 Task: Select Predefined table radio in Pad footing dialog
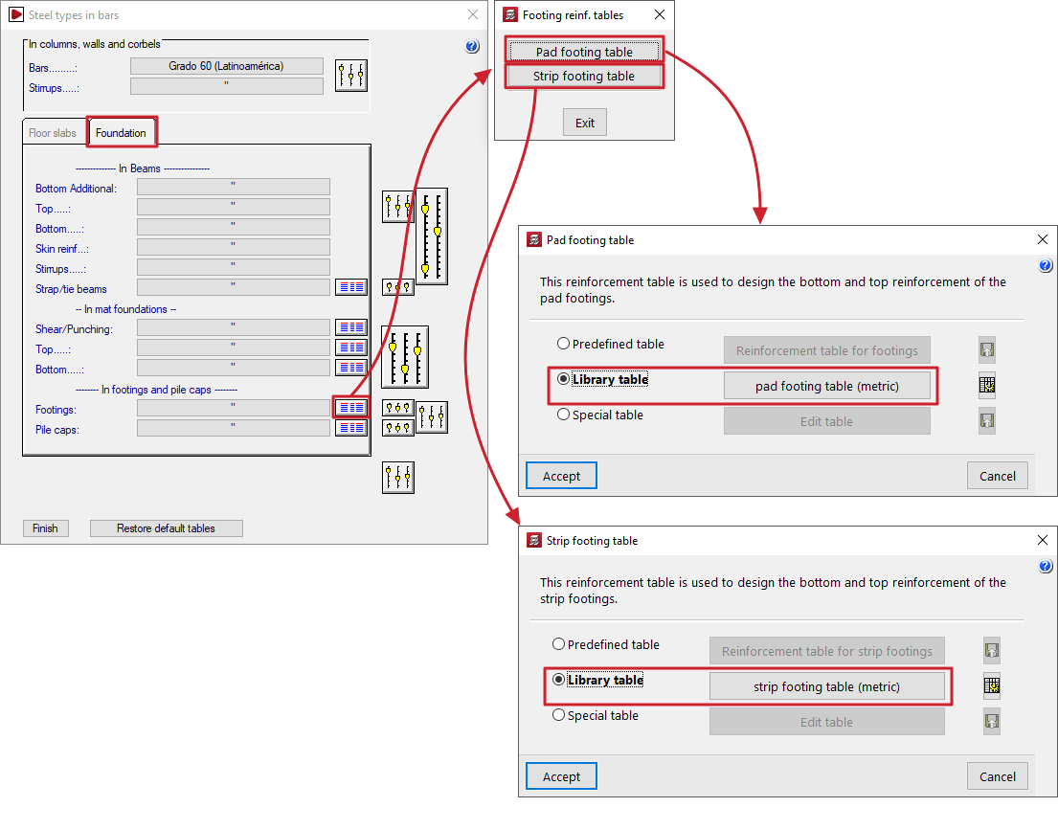pos(564,344)
